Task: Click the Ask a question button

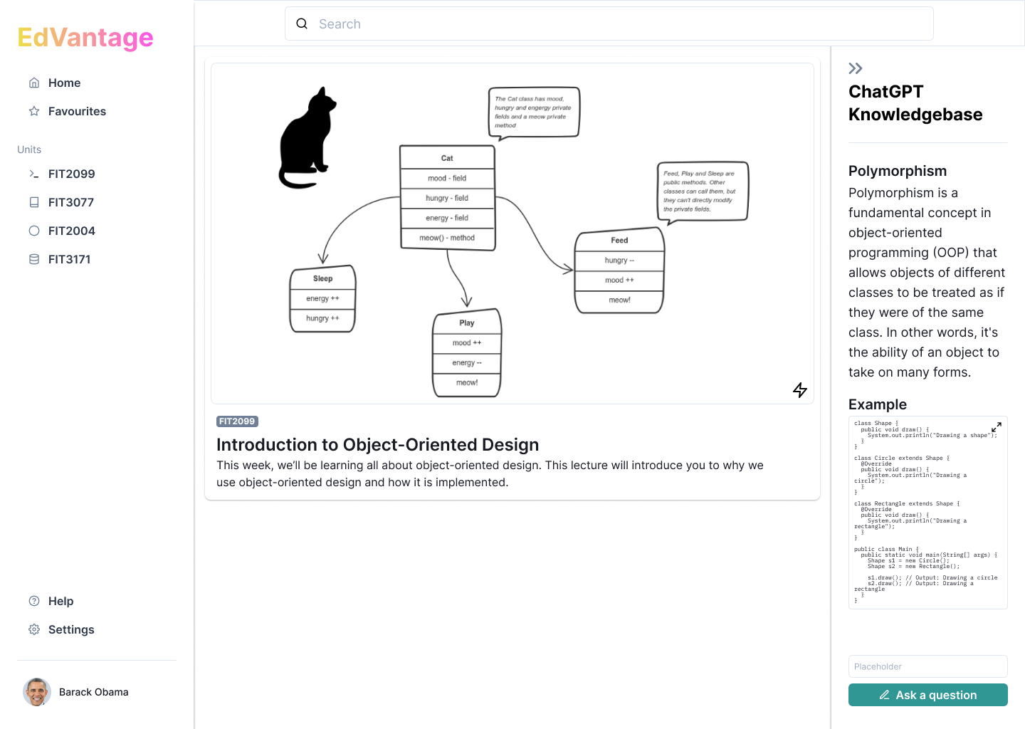Action: tap(928, 695)
